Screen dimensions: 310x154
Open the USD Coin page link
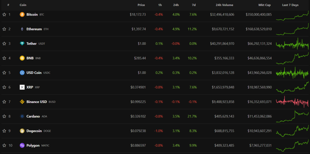(x=34, y=73)
